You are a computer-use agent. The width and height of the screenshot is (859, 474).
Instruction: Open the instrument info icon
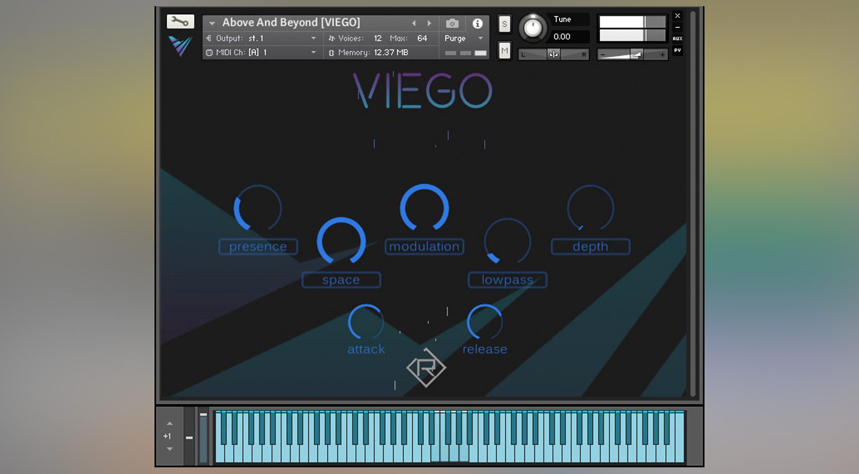tap(477, 23)
